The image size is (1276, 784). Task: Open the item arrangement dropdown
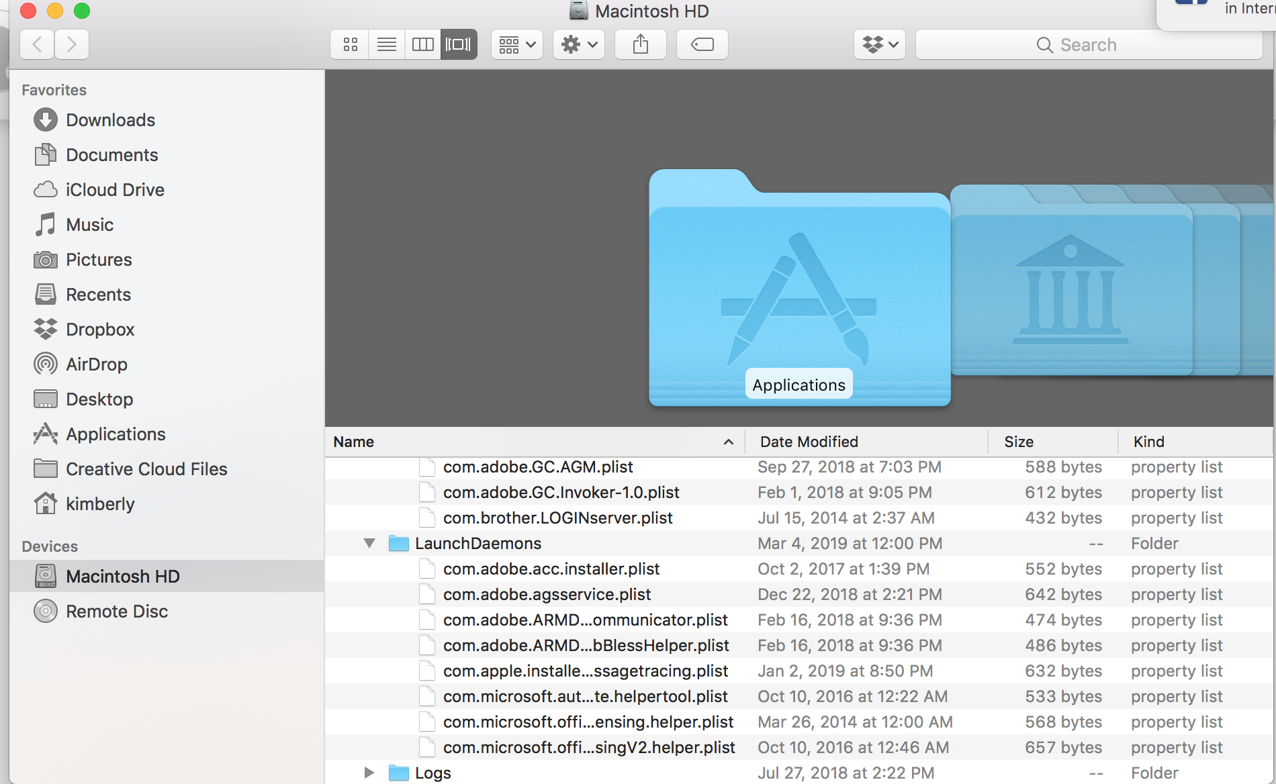[x=516, y=45]
